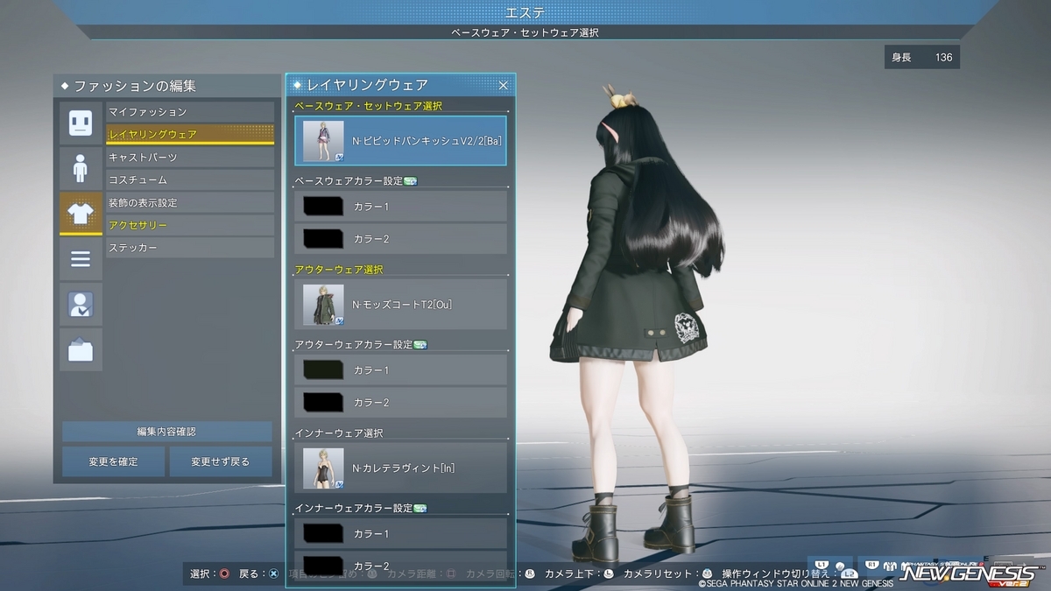Viewport: 1051px width, 591px height.
Task: Click the カメラ上下 control hint
Action: pyautogui.click(x=578, y=573)
